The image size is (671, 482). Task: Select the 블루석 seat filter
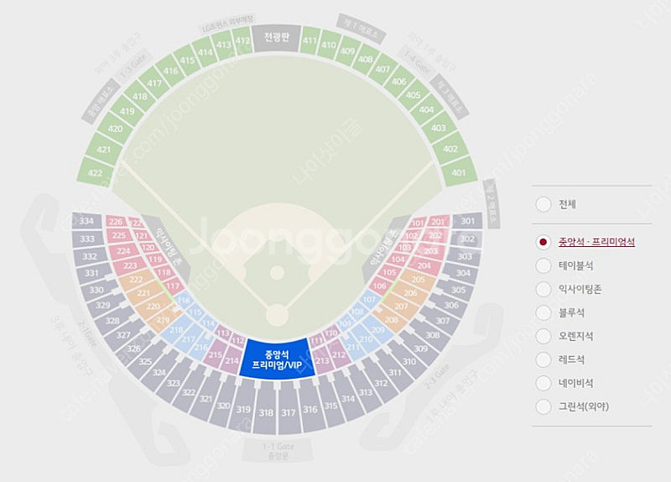(544, 312)
